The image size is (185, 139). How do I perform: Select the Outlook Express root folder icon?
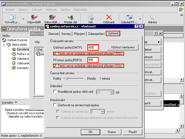(4, 40)
